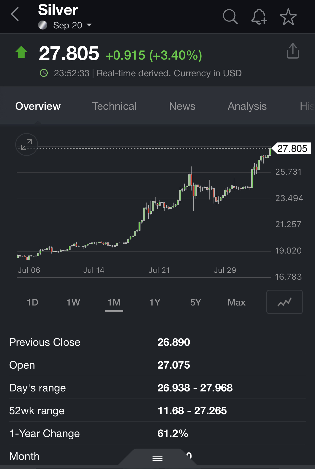Add a price alert with bell icon
Image resolution: width=315 pixels, height=469 pixels.
coord(259,17)
